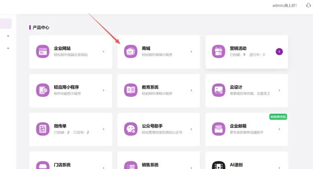Image resolution: width=313 pixels, height=169 pixels.
Task: Open the 轻应用小程序 phone icon
Action: click(x=43, y=90)
